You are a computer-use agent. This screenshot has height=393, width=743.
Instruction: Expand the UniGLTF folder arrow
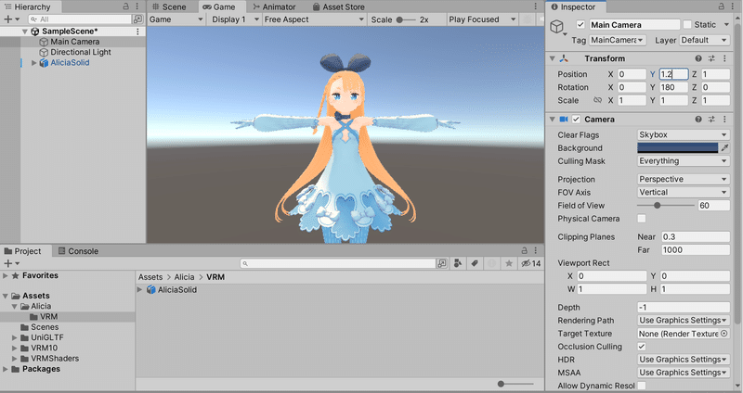tap(14, 337)
